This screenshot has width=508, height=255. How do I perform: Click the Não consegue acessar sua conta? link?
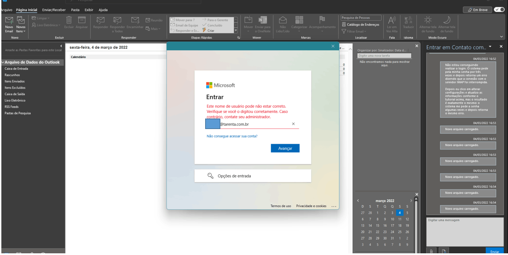[232, 136]
